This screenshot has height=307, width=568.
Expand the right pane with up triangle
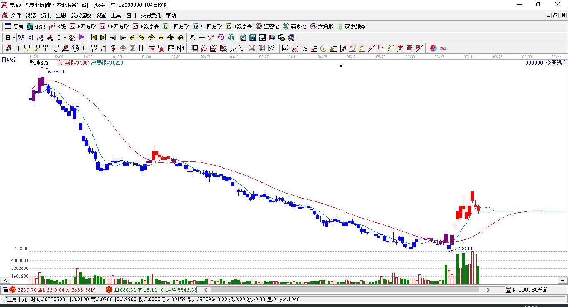[x=563, y=280]
